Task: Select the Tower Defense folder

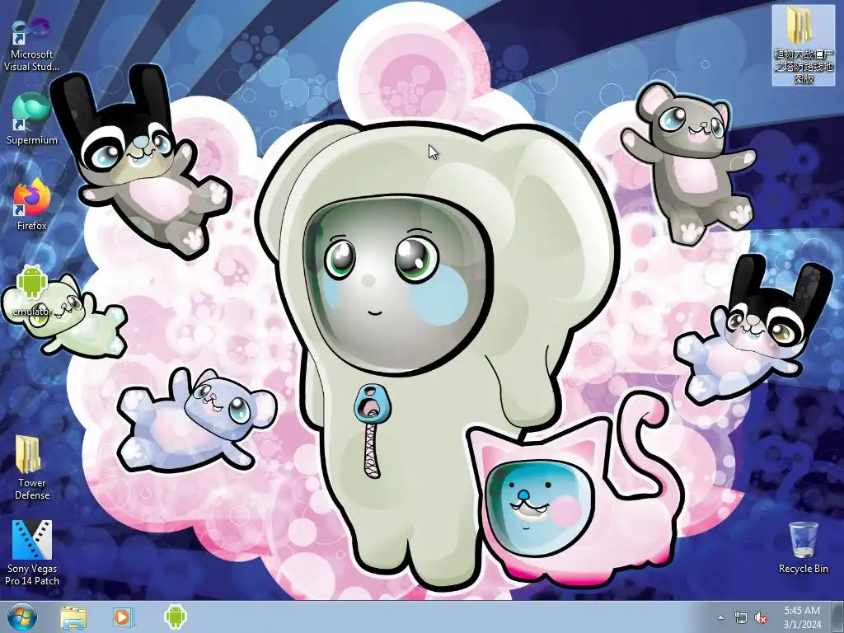Action: click(31, 467)
